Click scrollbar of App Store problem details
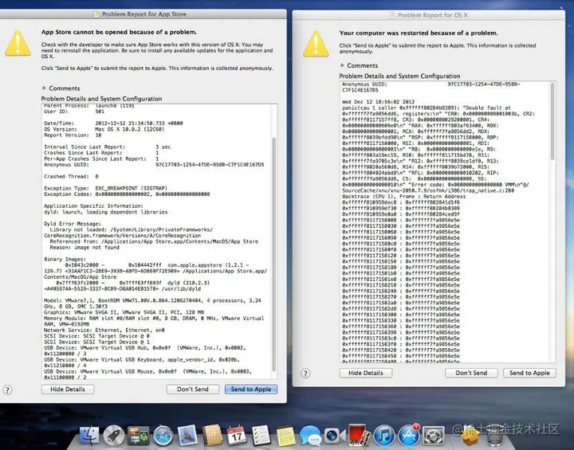 tap(273, 254)
